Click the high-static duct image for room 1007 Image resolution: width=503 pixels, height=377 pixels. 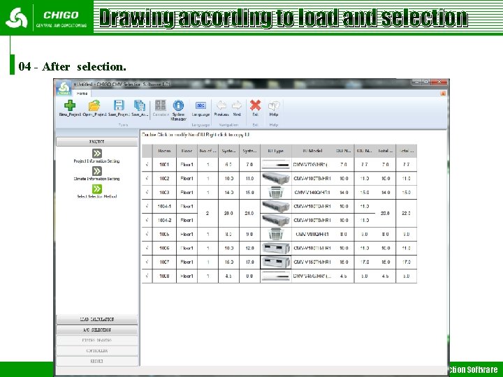click(x=275, y=262)
